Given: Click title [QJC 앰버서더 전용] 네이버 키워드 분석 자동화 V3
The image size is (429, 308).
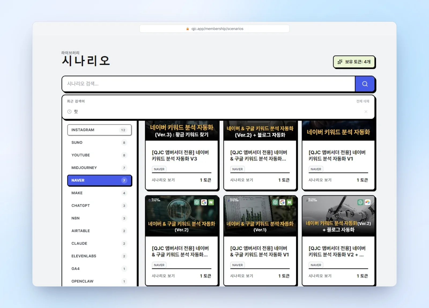Looking at the screenshot, I should [x=180, y=155].
